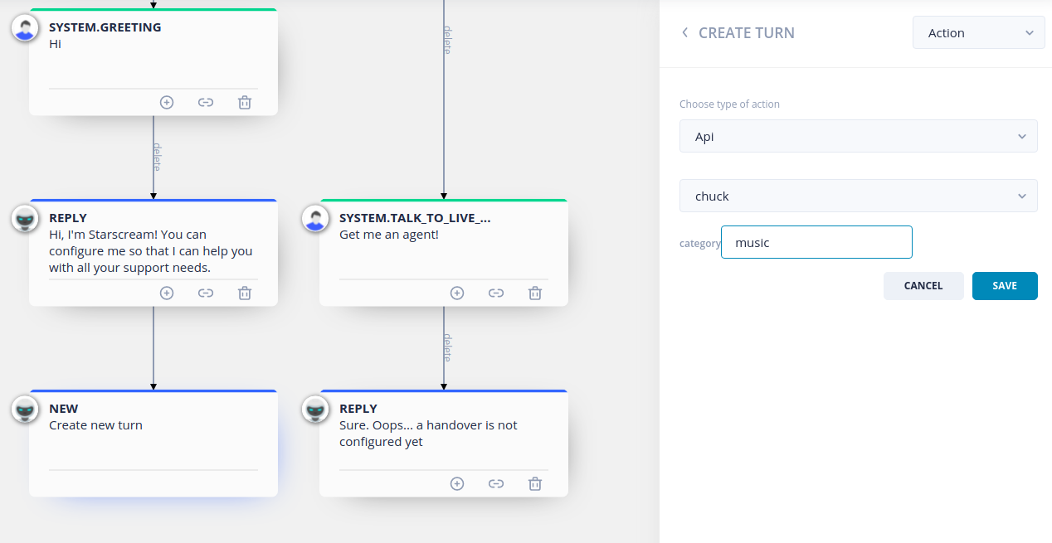Cancel the turn creation

pyautogui.click(x=923, y=286)
